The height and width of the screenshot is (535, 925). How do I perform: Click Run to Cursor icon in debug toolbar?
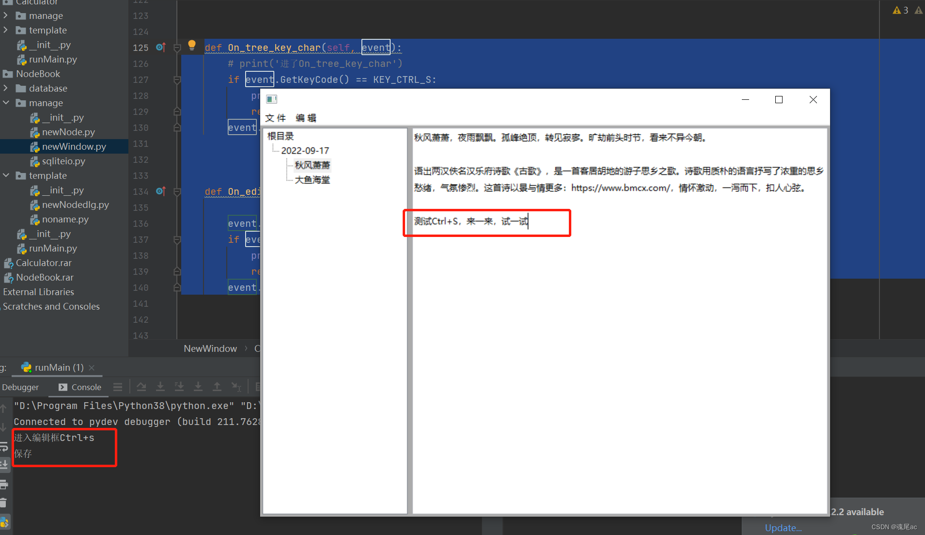[236, 387]
